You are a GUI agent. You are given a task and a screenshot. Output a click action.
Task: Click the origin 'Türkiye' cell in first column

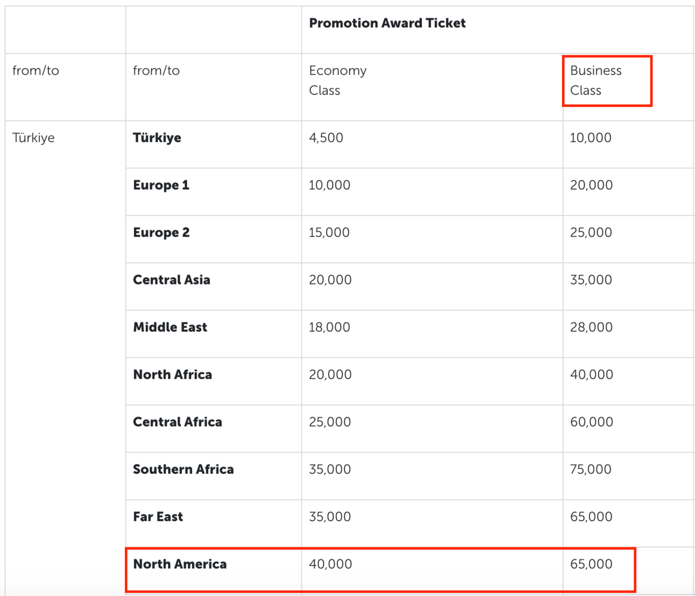click(33, 138)
